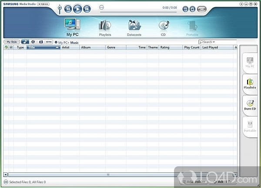261x188 pixels.
Task: Expand the My Style dropdown
Action: 11,42
